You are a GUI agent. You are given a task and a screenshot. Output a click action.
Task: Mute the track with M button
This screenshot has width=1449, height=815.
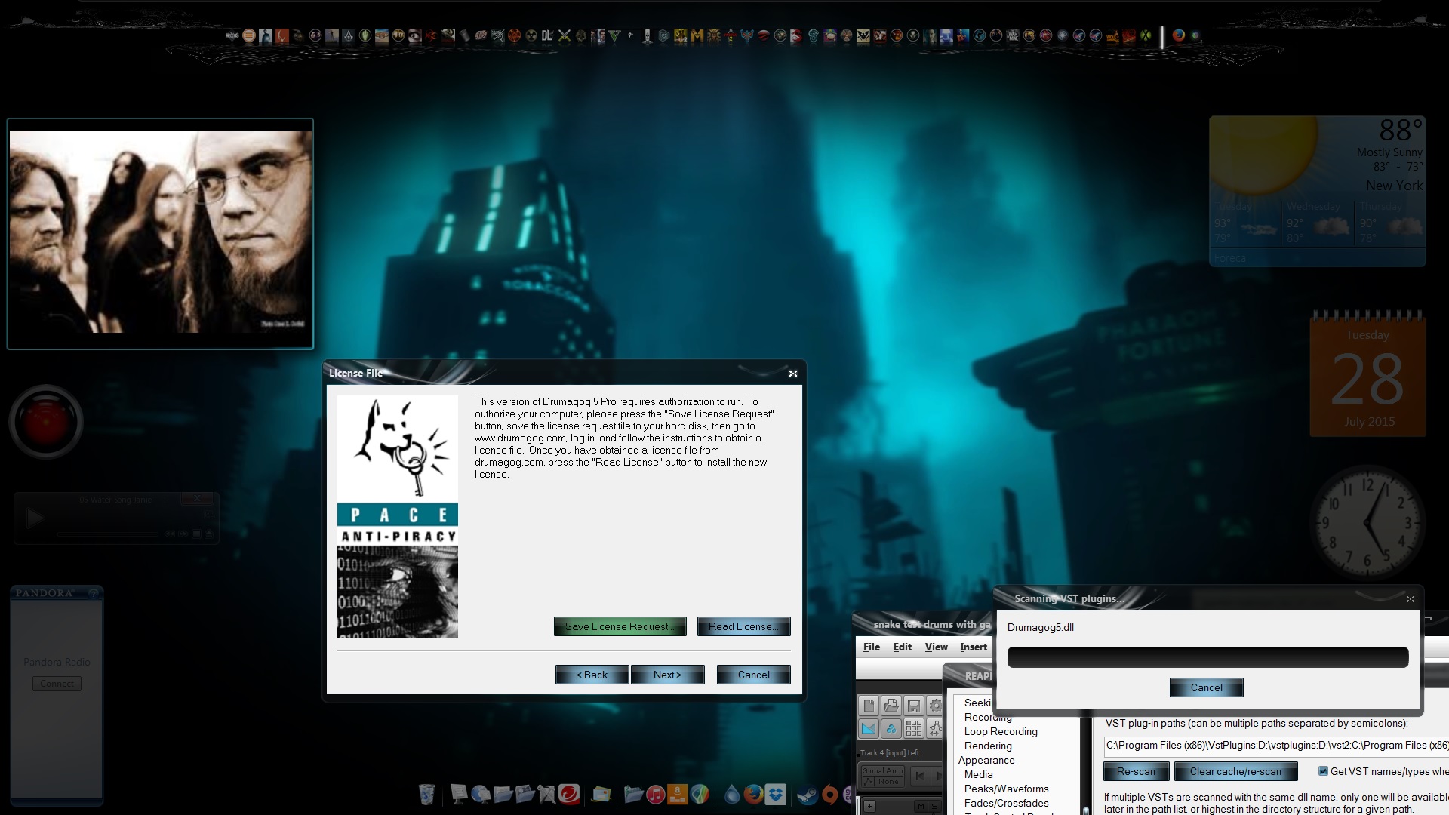921,806
